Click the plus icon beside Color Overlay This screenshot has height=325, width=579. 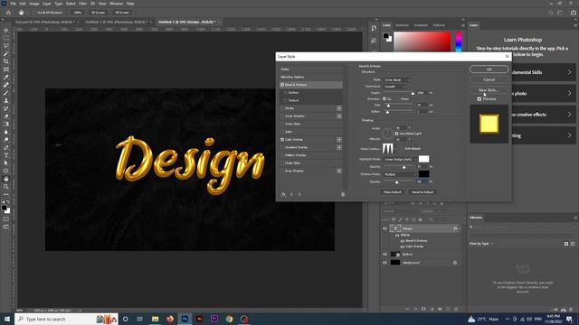[339, 140]
